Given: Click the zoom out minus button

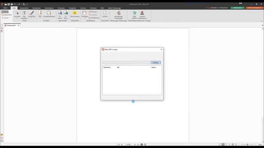Looking at the screenshot, I should click(239, 144).
